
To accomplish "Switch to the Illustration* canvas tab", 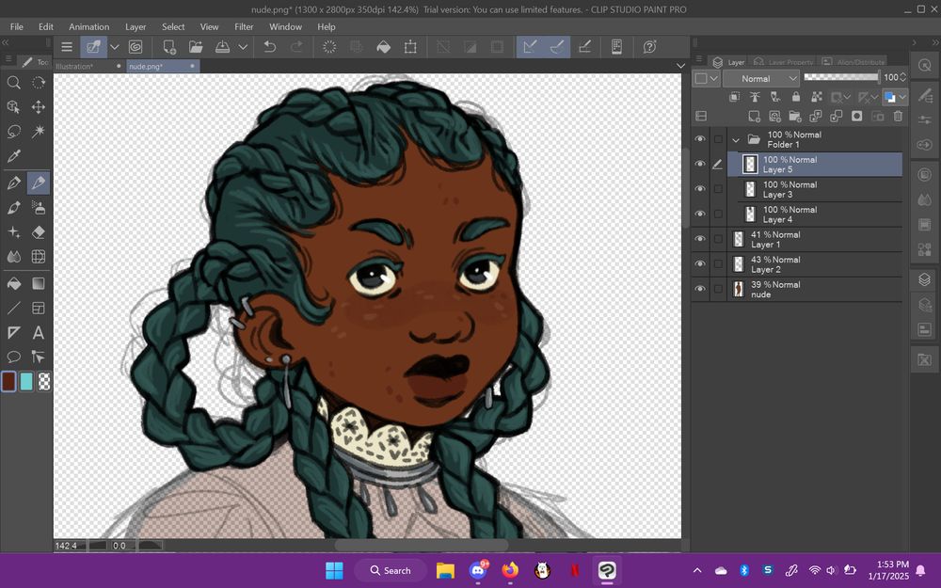I will point(88,66).
